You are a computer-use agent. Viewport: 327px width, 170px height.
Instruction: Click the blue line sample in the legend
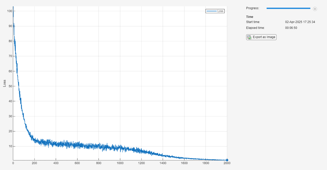pyautogui.click(x=211, y=11)
